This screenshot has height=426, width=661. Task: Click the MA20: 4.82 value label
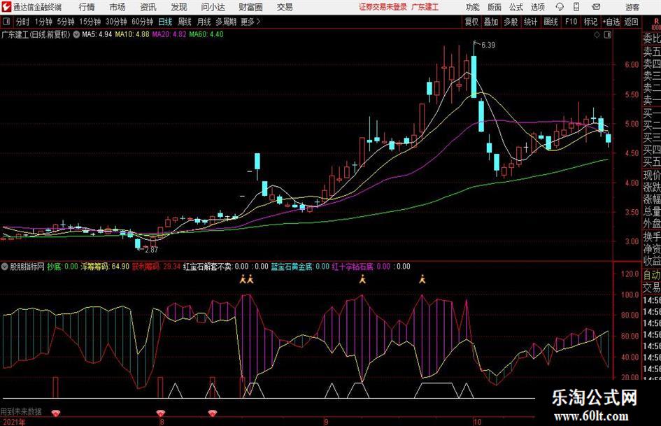click(x=169, y=34)
